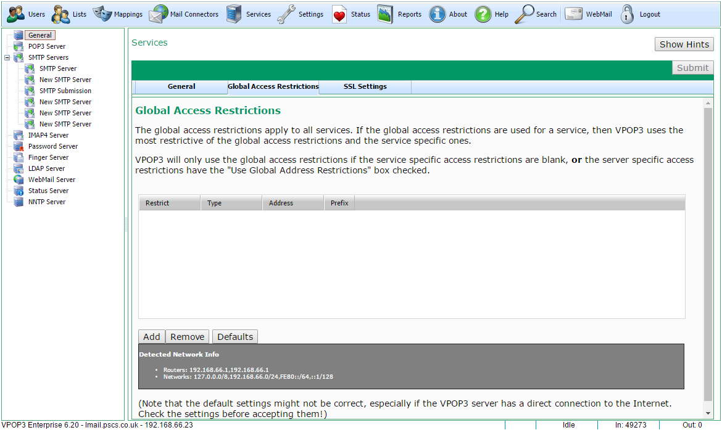Select SMTP Submission tree item
The image size is (722, 430).
(x=65, y=91)
